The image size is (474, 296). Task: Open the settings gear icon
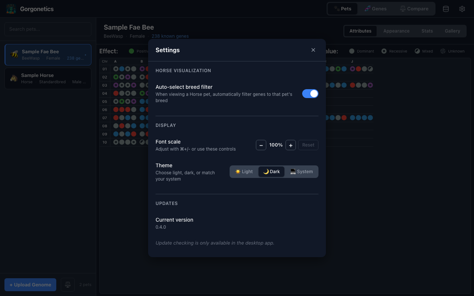pyautogui.click(x=462, y=8)
